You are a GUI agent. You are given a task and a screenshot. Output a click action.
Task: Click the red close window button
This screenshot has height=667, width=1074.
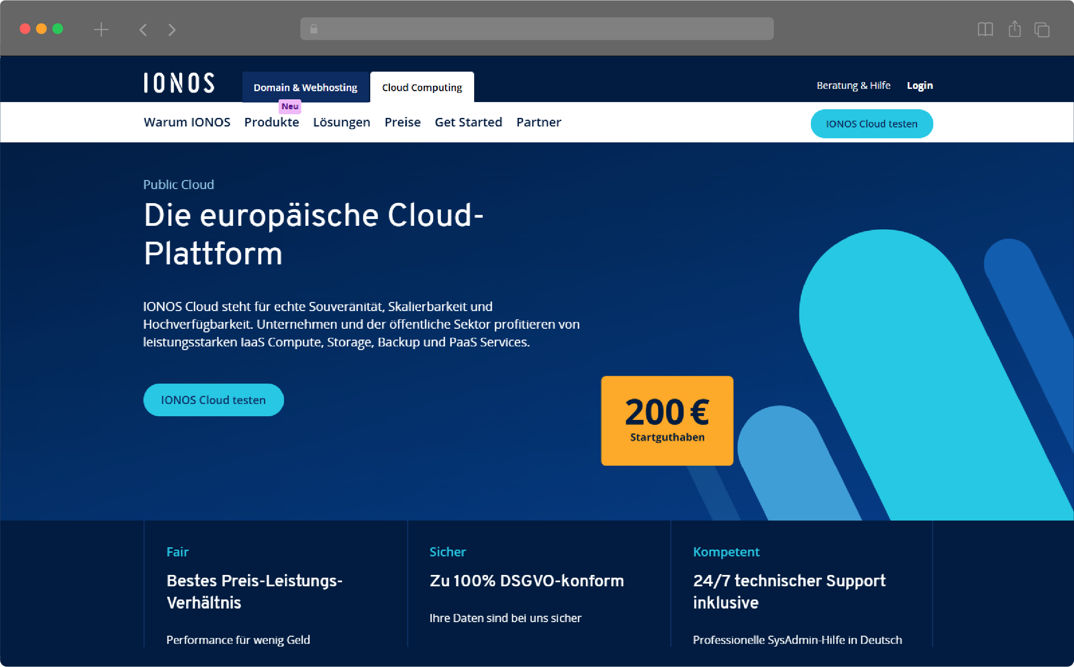pyautogui.click(x=25, y=29)
